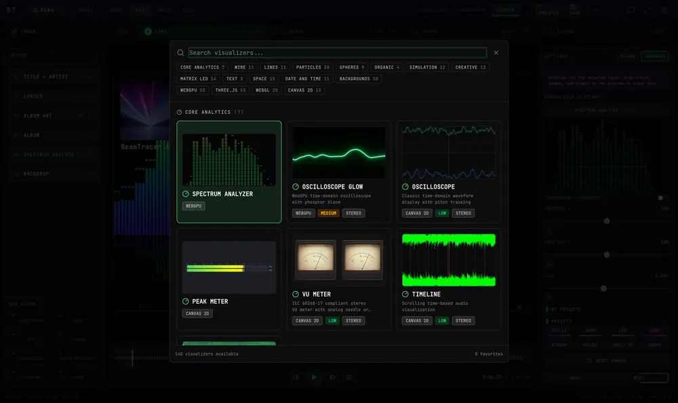Filter by Core Analytics category
Image resolution: width=678 pixels, height=403 pixels.
click(x=202, y=67)
